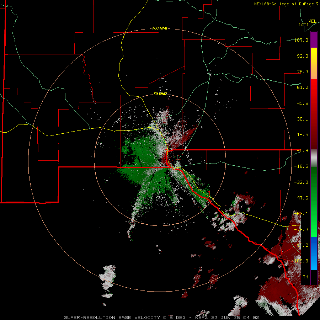Screen dimensions: 320x320
Task: Select the 92.3 velocity scale value
Action: pyautogui.click(x=303, y=56)
